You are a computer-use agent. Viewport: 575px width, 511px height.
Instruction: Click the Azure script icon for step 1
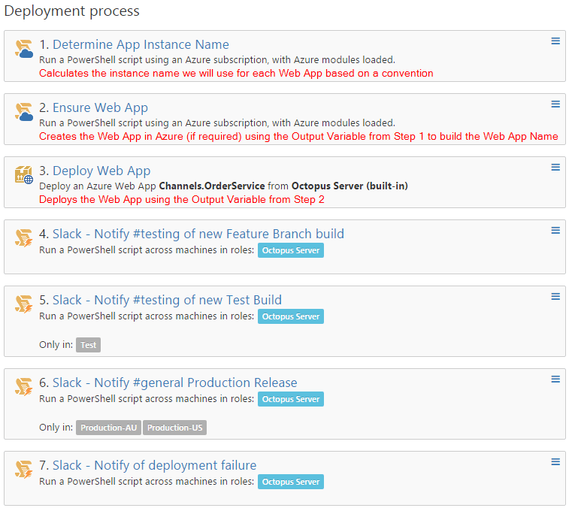[x=24, y=49]
